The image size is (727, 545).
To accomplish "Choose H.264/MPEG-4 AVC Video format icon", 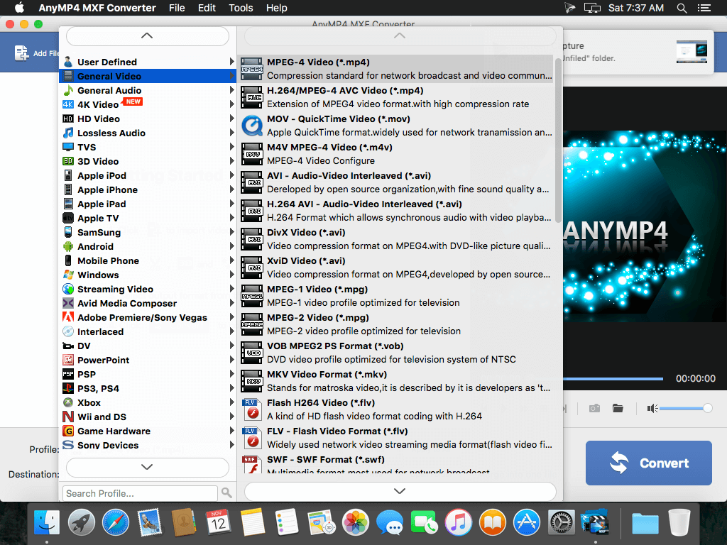I will click(x=252, y=97).
